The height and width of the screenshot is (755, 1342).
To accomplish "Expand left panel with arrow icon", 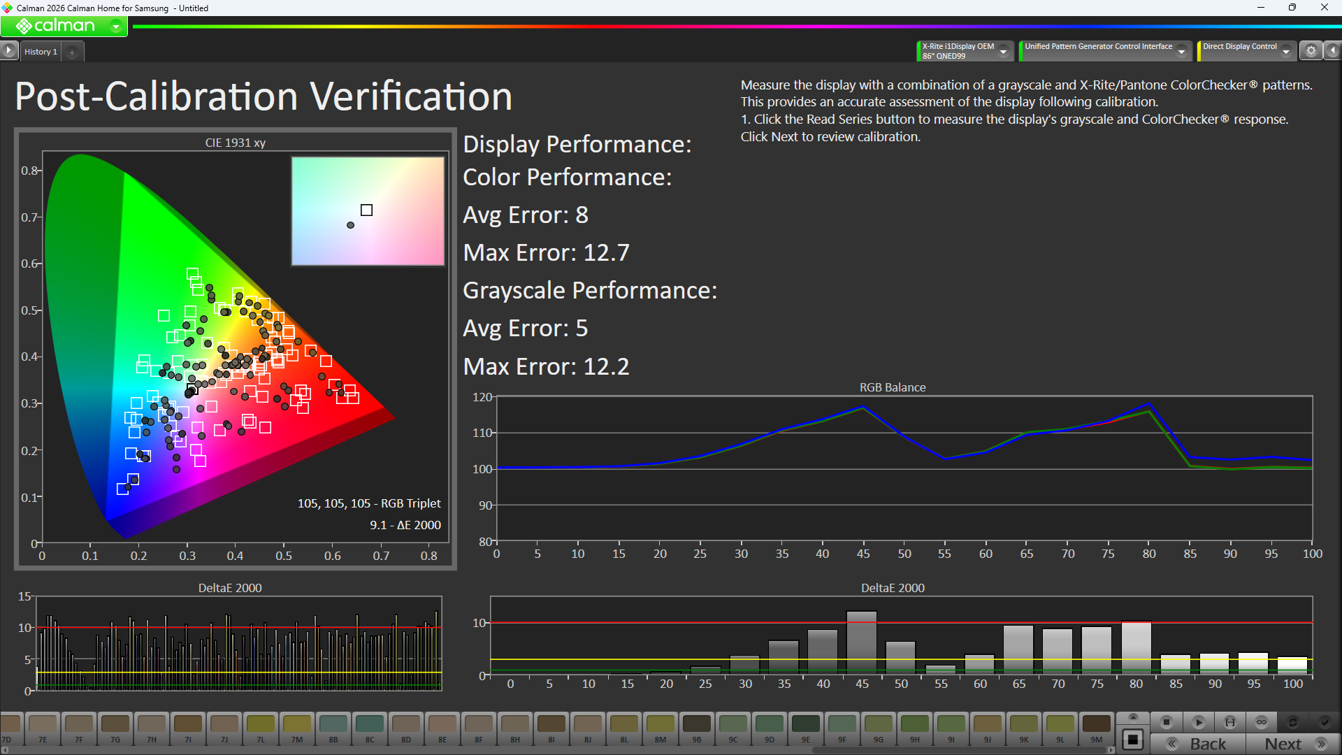I will click(x=8, y=51).
